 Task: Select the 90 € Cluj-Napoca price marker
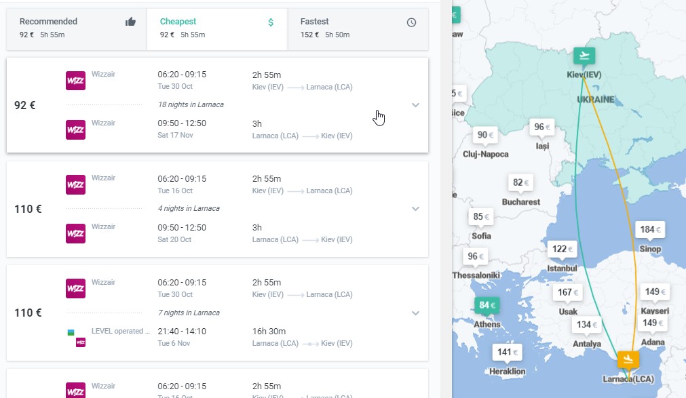[x=485, y=135]
